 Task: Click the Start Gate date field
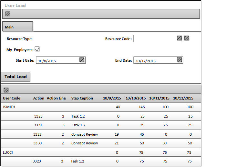point(57,60)
